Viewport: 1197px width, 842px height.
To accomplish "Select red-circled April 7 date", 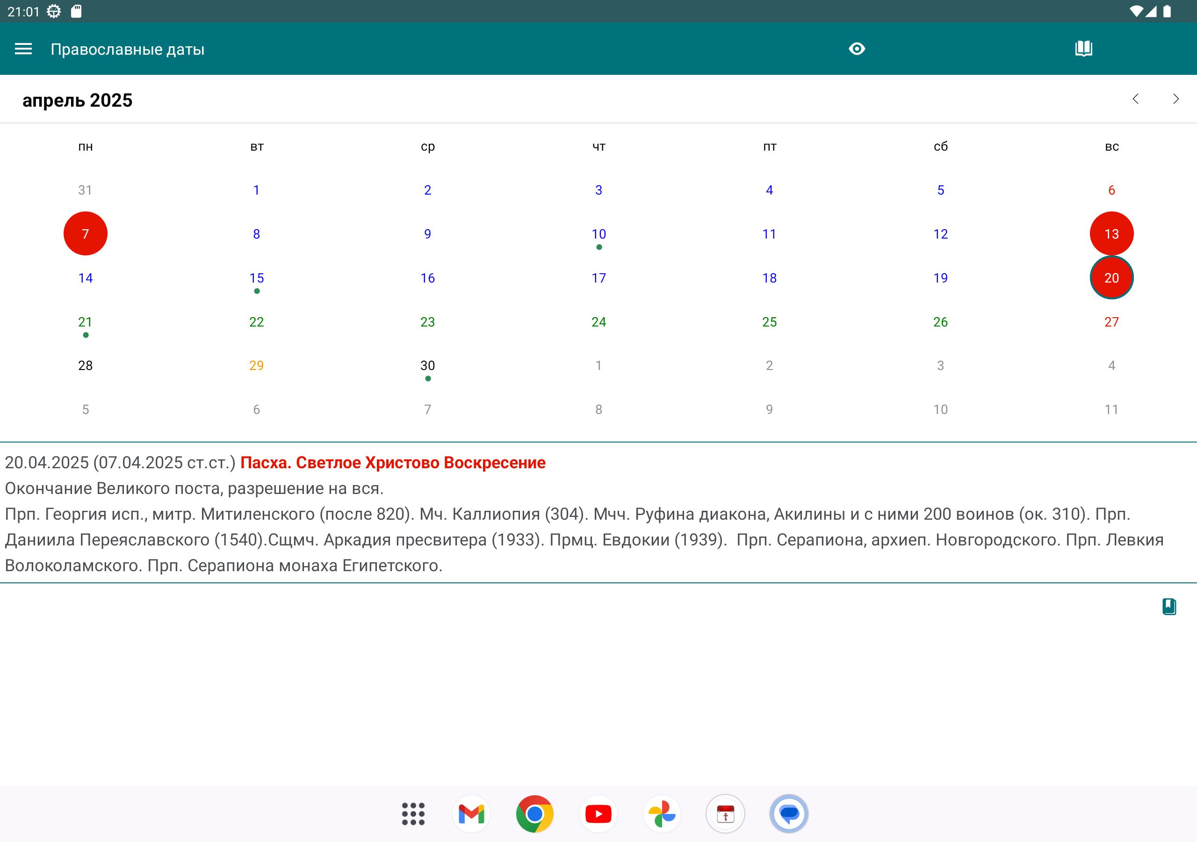I will [x=86, y=234].
